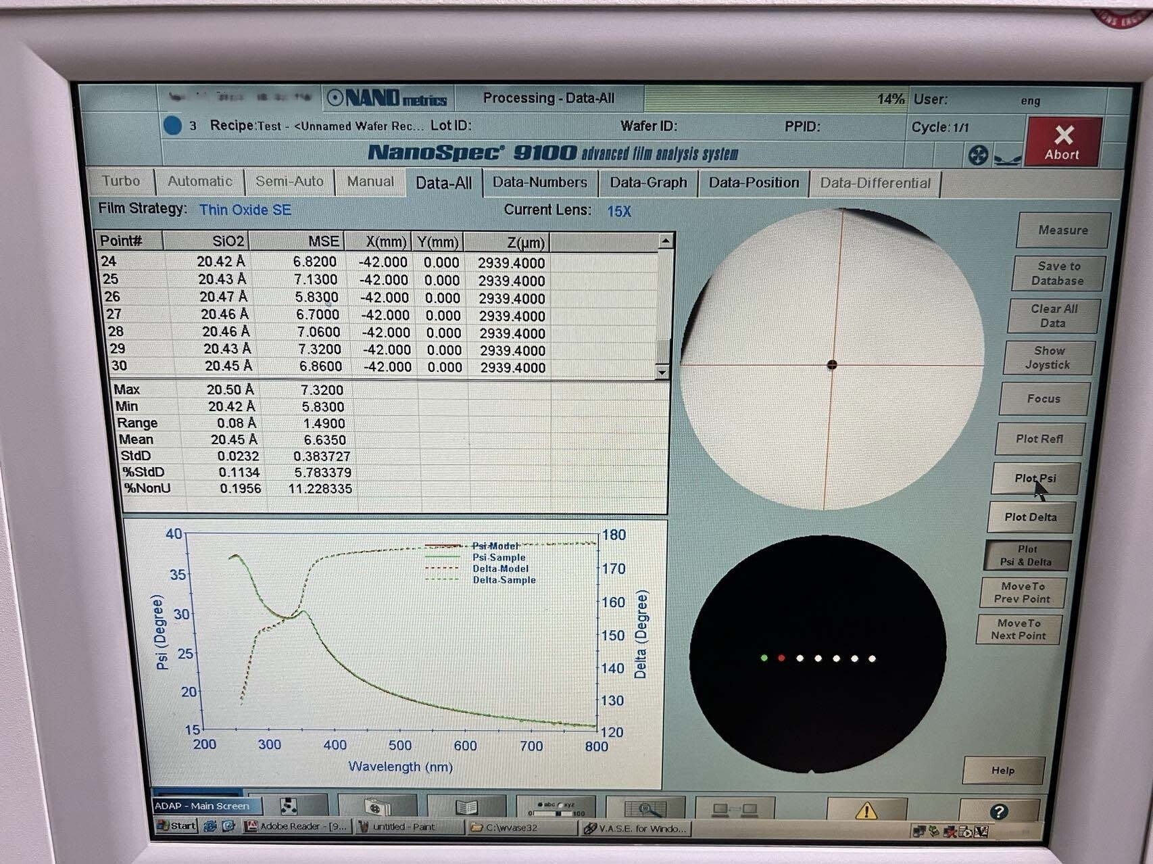Click the wafer handler robot arm icon
Viewport: 1153px width, 864px height.
click(1007, 159)
